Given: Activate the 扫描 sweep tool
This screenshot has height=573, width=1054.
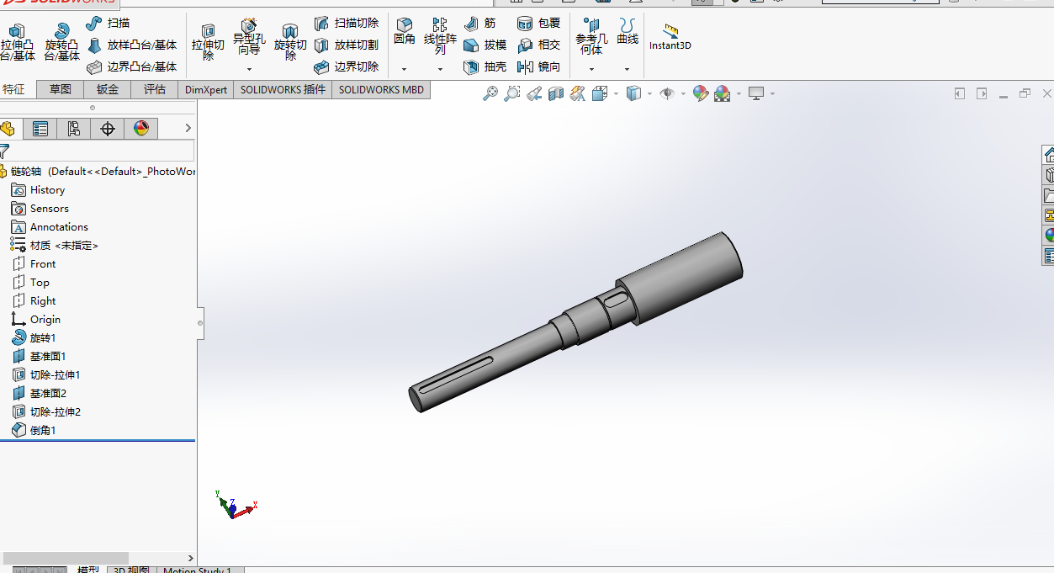Looking at the screenshot, I should [x=108, y=23].
